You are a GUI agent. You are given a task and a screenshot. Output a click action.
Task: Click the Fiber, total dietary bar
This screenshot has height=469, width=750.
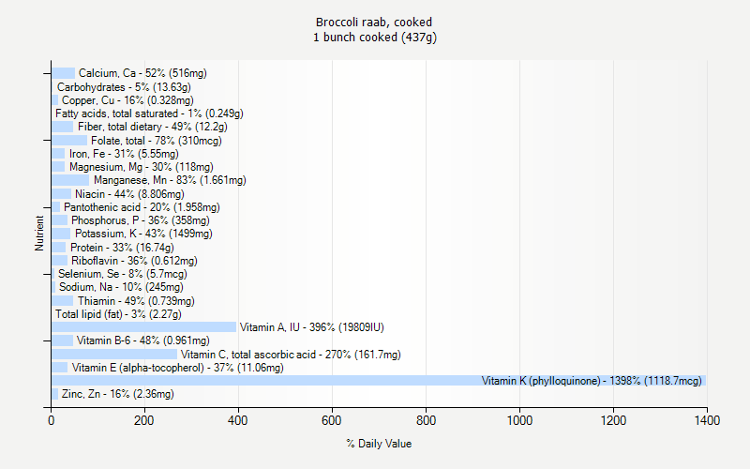[x=62, y=127]
